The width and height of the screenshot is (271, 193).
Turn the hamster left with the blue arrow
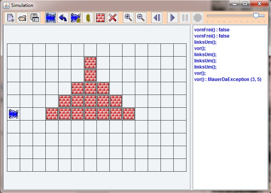63,17
